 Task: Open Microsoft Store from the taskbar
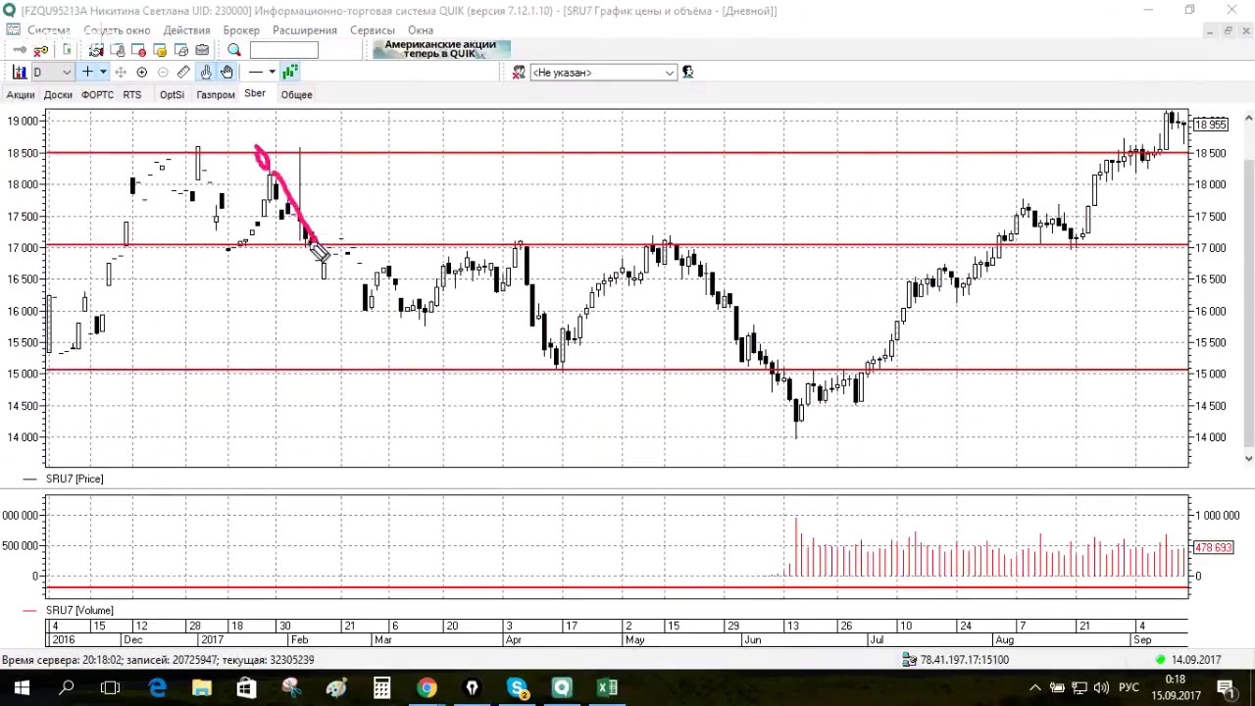(x=246, y=688)
